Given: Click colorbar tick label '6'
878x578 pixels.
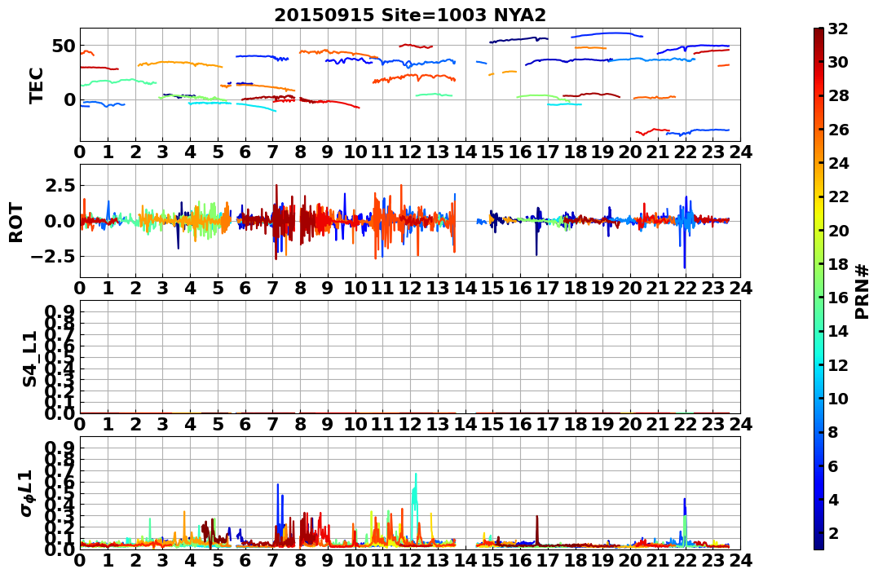Looking at the screenshot, I should (833, 465).
